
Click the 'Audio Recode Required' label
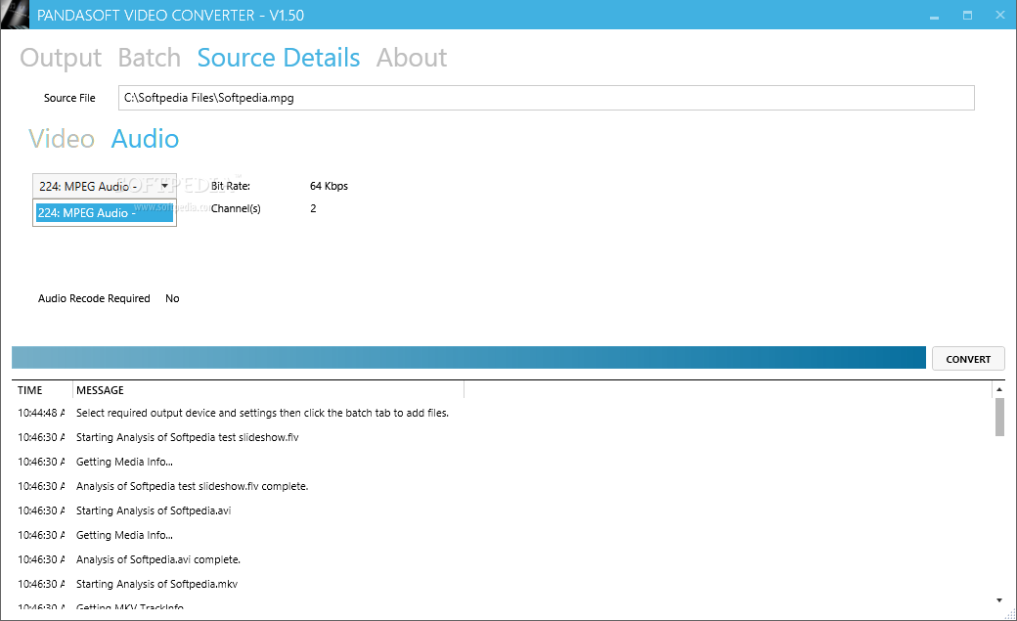(x=94, y=298)
